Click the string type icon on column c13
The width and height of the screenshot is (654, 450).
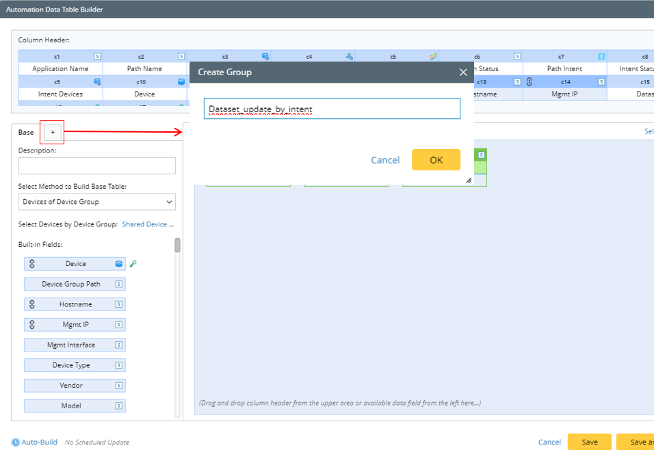pos(518,82)
